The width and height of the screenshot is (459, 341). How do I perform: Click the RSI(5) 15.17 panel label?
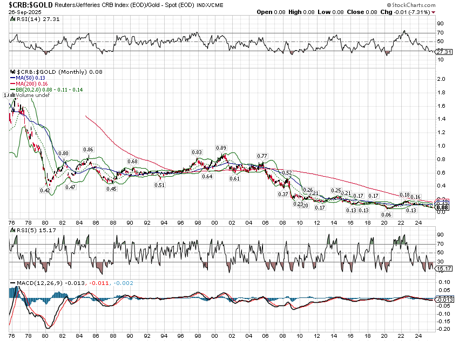(x=36, y=230)
